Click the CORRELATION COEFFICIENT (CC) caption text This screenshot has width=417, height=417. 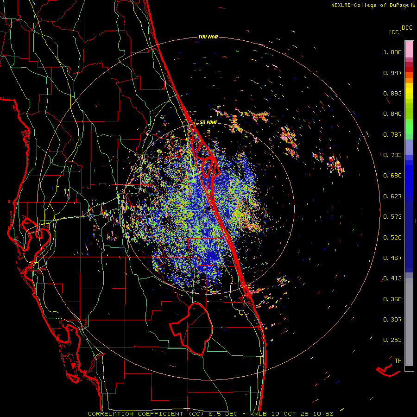coord(146,414)
